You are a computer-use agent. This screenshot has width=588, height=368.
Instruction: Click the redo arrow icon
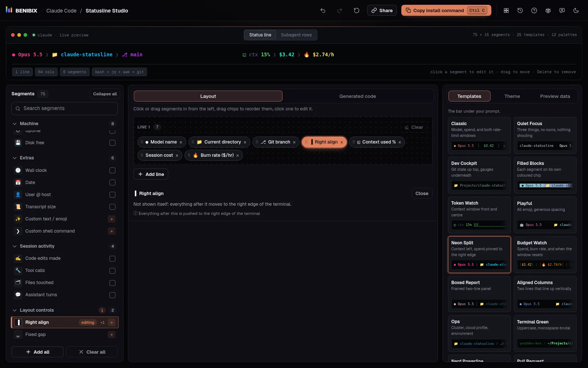(340, 11)
